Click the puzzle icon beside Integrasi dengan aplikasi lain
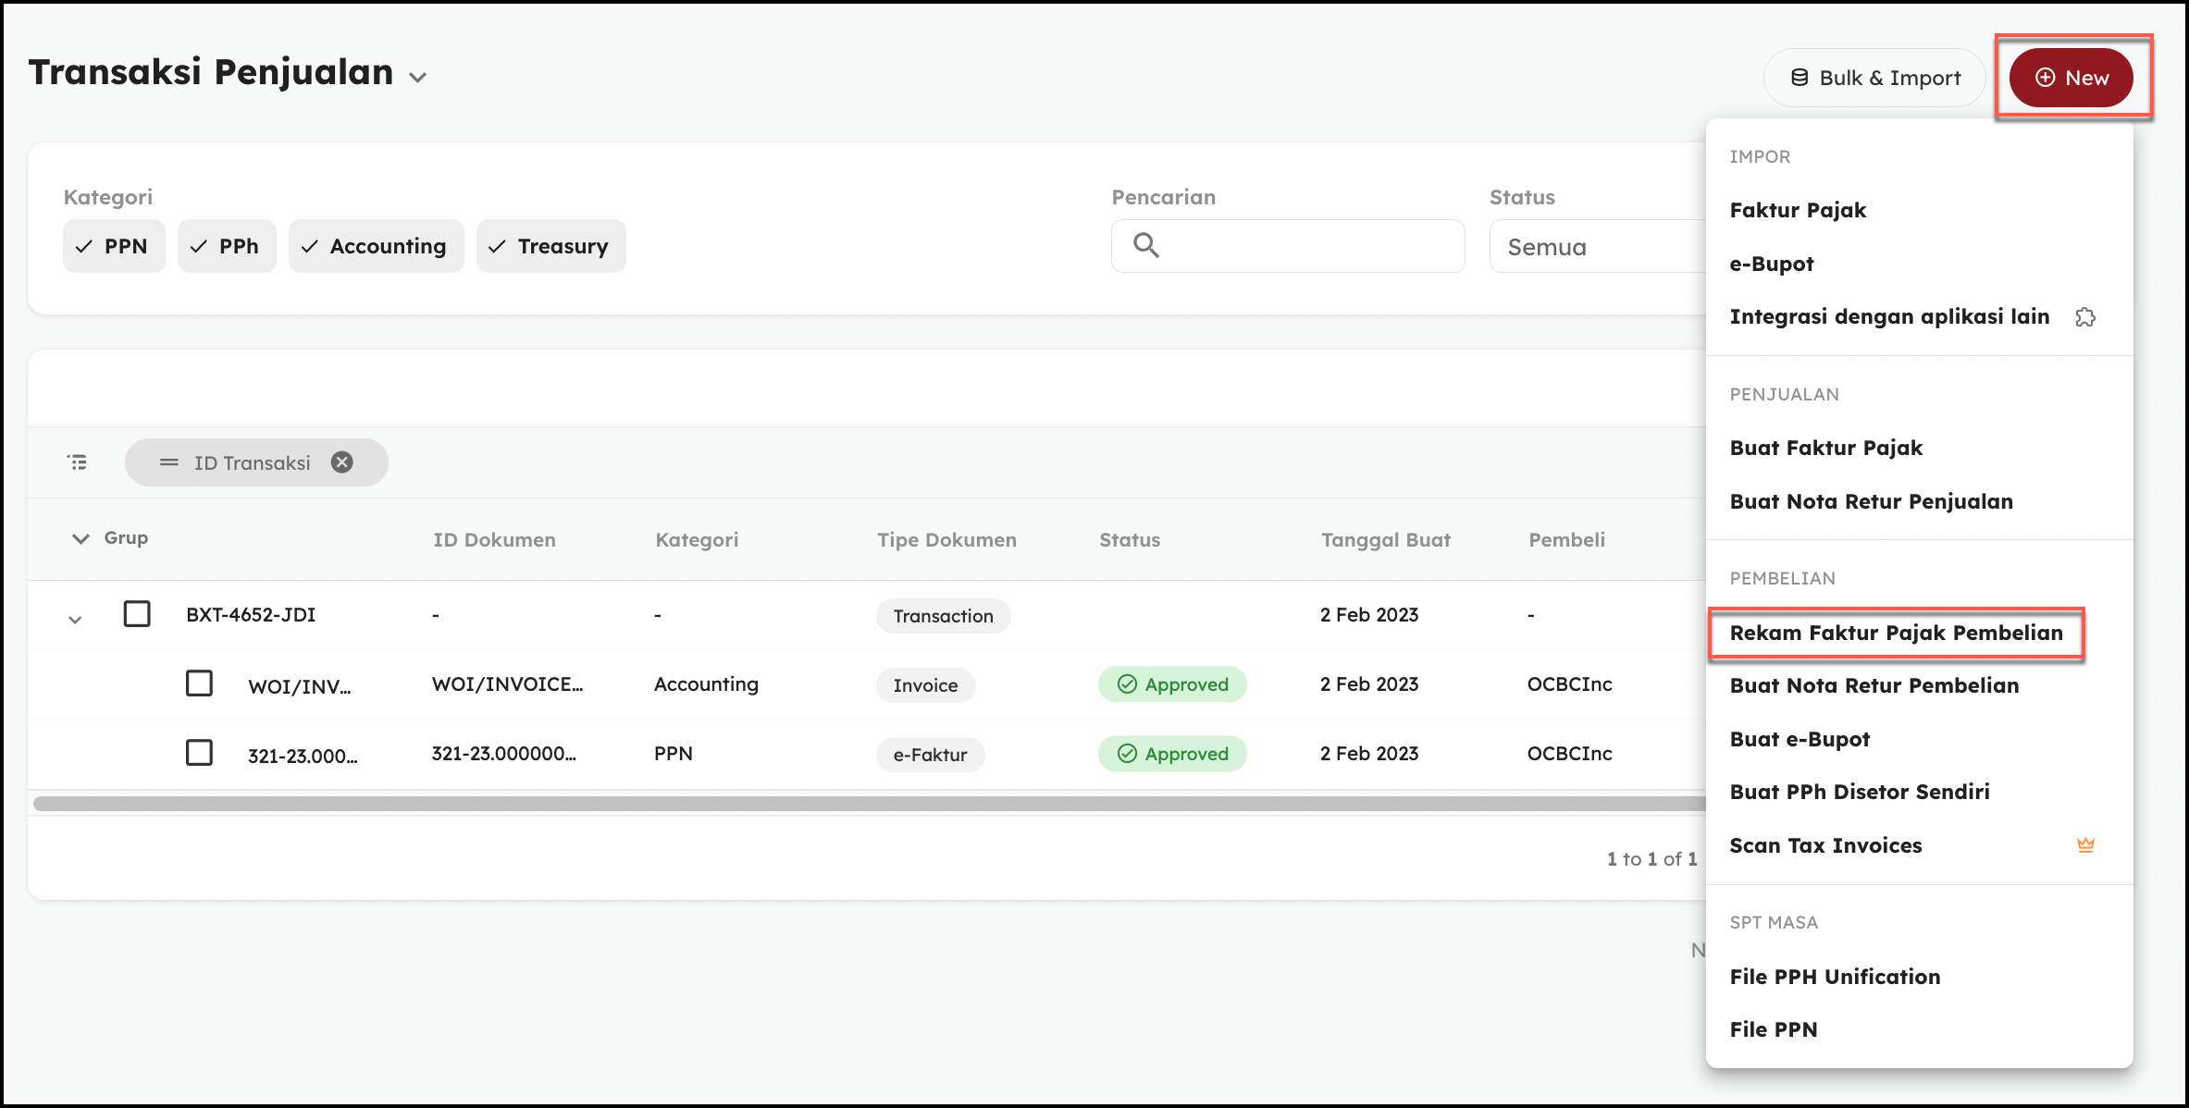The image size is (2189, 1108). [2085, 317]
